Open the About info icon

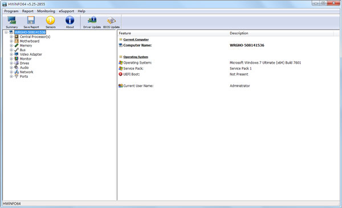(x=70, y=20)
